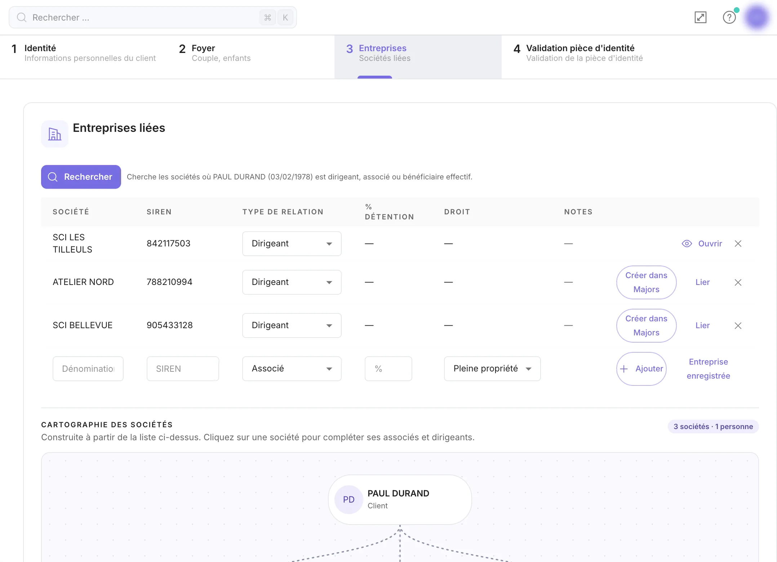The image size is (777, 562).
Task: Open relation type dropdown for ATELIER NORD
Action: click(292, 282)
